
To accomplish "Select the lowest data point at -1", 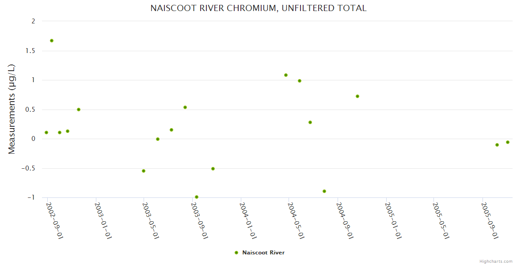I will click(x=197, y=197).
